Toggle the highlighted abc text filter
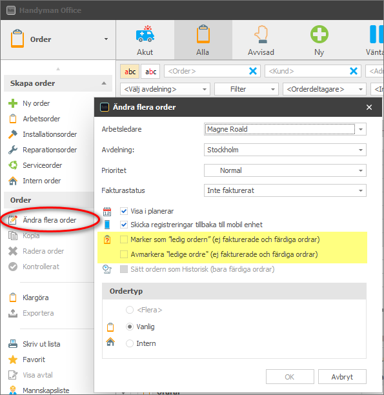Image resolution: width=384 pixels, height=395 pixels. coord(130,72)
